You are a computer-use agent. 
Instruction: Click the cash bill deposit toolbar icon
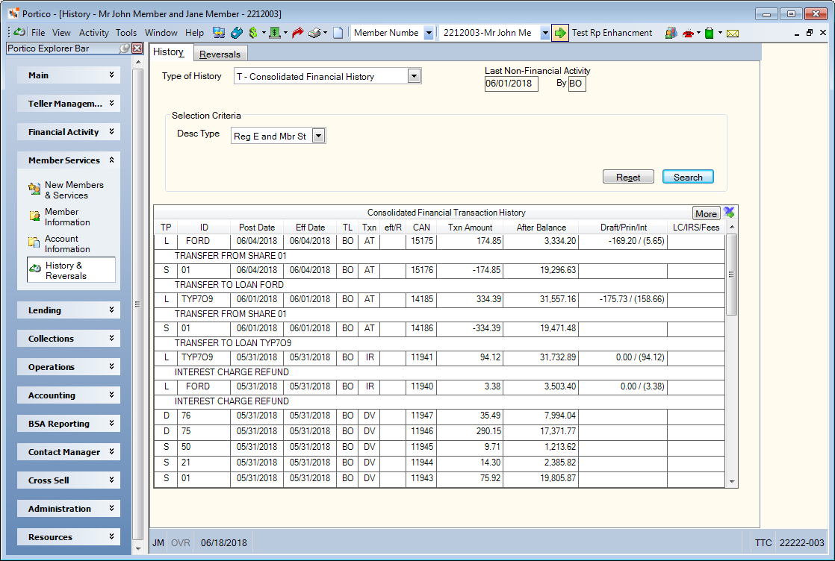pyautogui.click(x=275, y=33)
